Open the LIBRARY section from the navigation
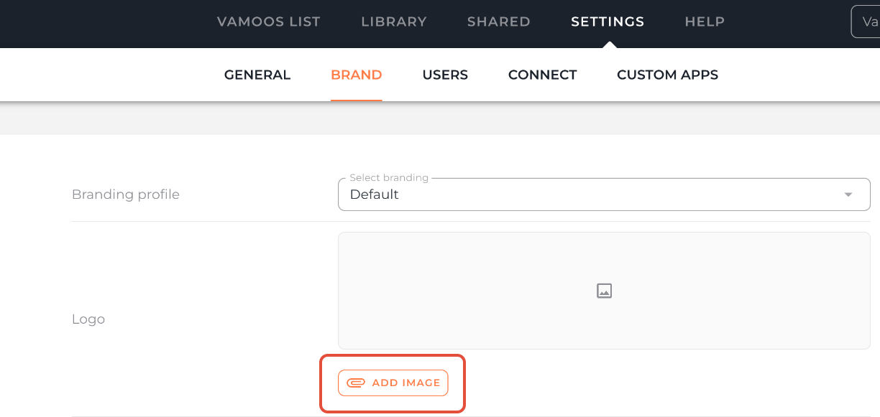880x417 pixels. pyautogui.click(x=394, y=22)
